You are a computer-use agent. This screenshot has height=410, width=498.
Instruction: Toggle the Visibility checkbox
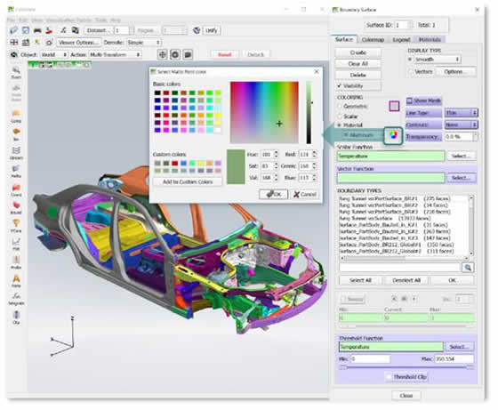click(339, 85)
